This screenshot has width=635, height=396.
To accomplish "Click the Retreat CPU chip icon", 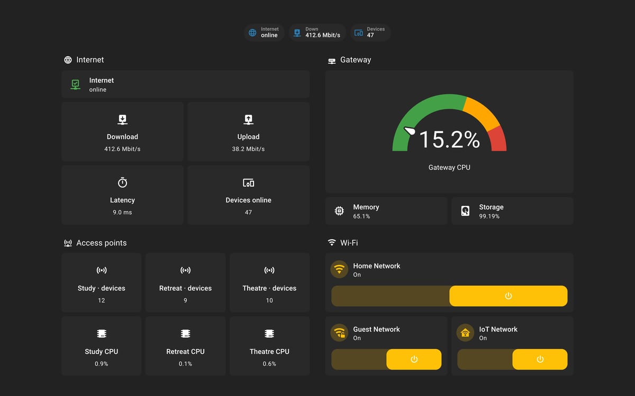I will point(185,334).
